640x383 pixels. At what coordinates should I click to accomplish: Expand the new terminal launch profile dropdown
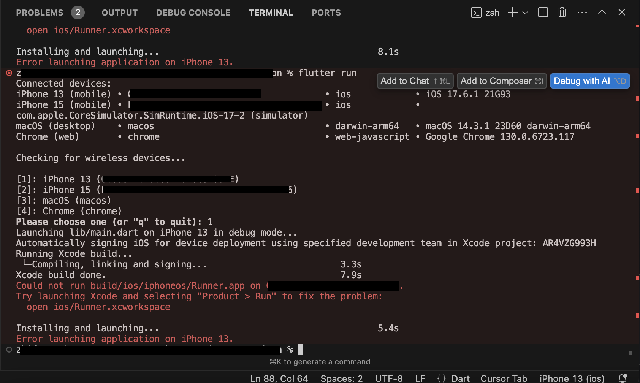(x=525, y=13)
